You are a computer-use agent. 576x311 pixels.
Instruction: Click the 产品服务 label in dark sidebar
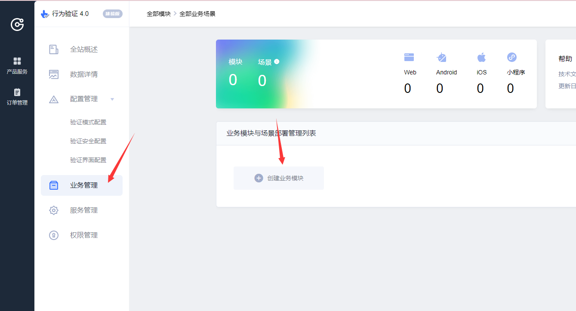[x=17, y=72]
